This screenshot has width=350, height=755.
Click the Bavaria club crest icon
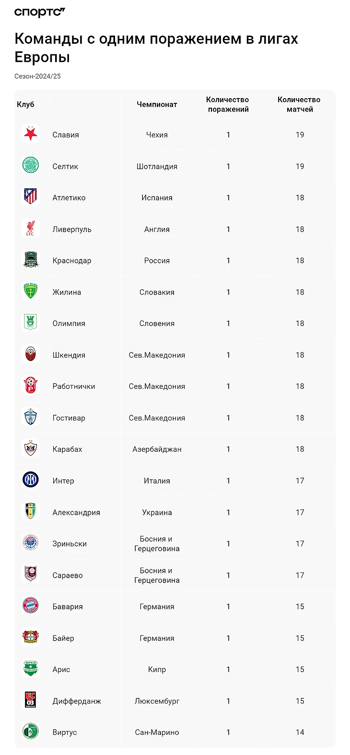tap(31, 606)
